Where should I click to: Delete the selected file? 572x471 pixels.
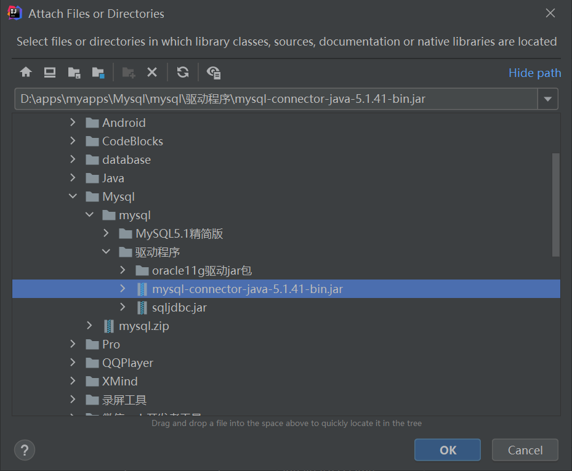click(x=152, y=72)
